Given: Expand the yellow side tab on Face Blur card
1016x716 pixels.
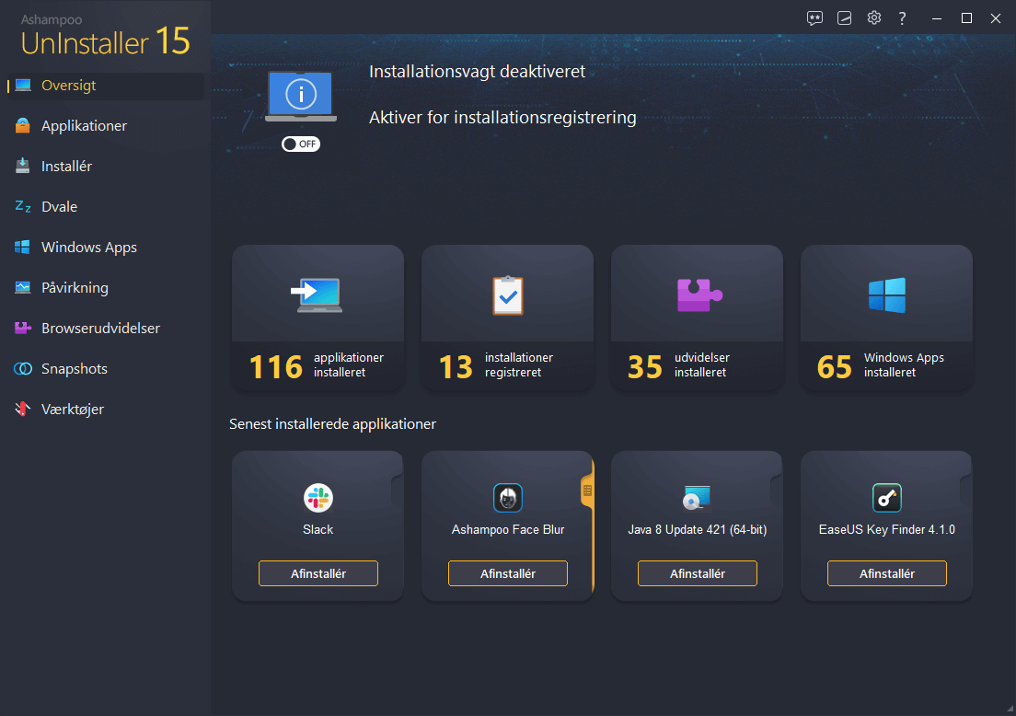Looking at the screenshot, I should [x=587, y=491].
